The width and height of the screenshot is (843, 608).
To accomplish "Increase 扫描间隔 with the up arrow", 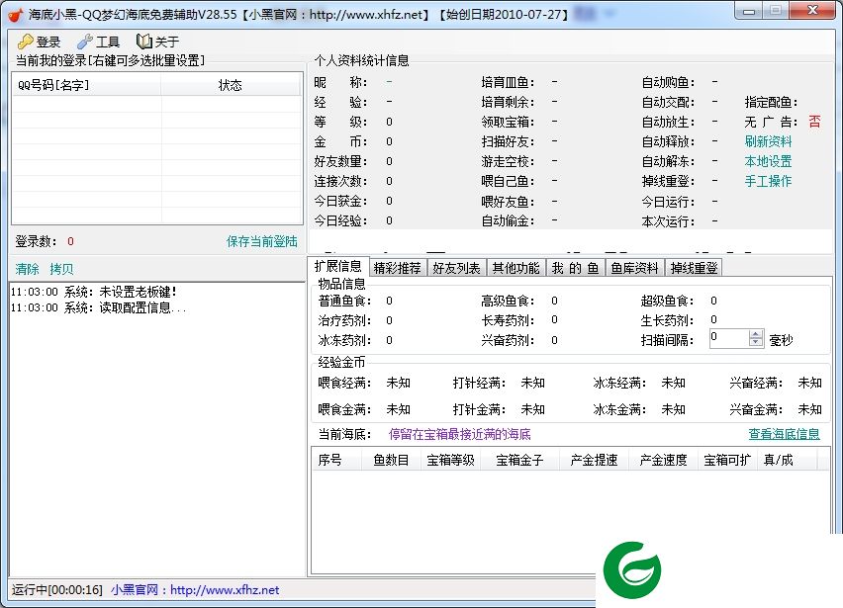I will tap(756, 334).
